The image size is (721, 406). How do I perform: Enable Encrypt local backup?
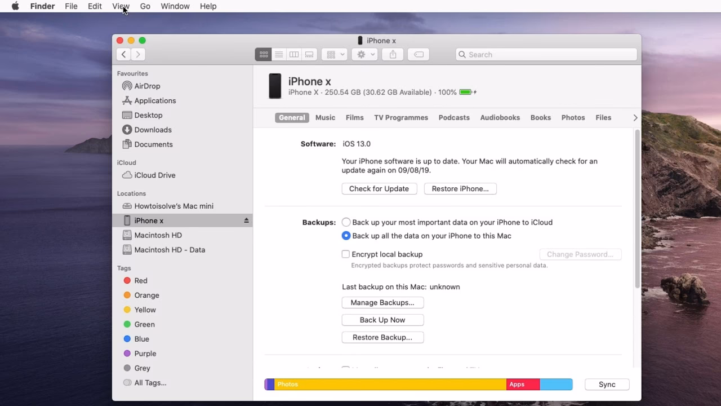click(x=345, y=254)
